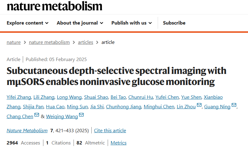This screenshot has height=150, width=248.
Task: Select author Shuai Shao
Action: pos(96,97)
